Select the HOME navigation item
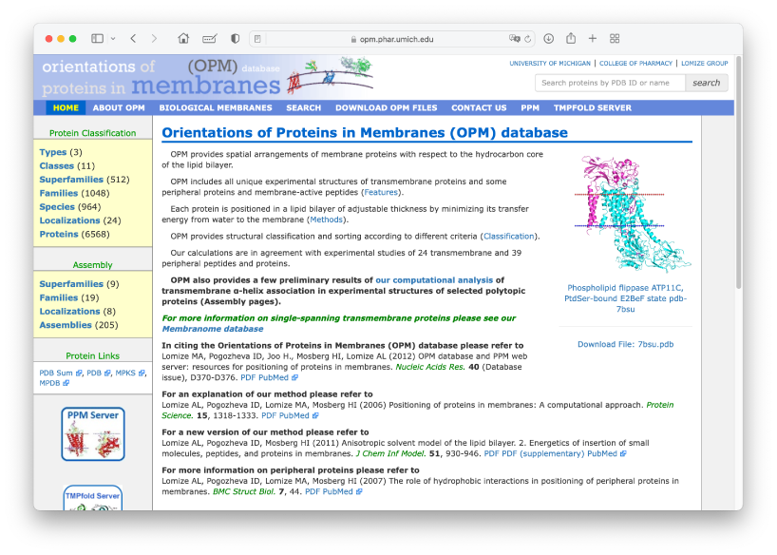The image size is (777, 555). click(x=66, y=107)
